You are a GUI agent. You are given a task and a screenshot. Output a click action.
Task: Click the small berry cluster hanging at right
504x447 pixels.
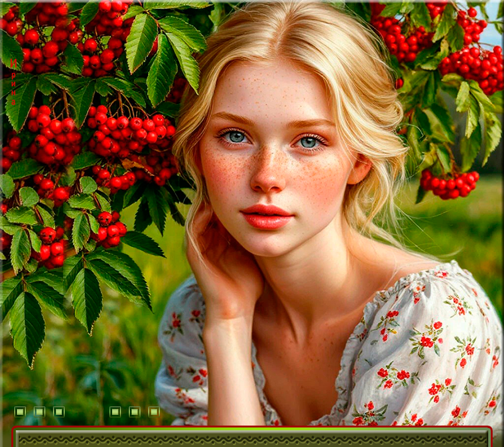(x=449, y=183)
